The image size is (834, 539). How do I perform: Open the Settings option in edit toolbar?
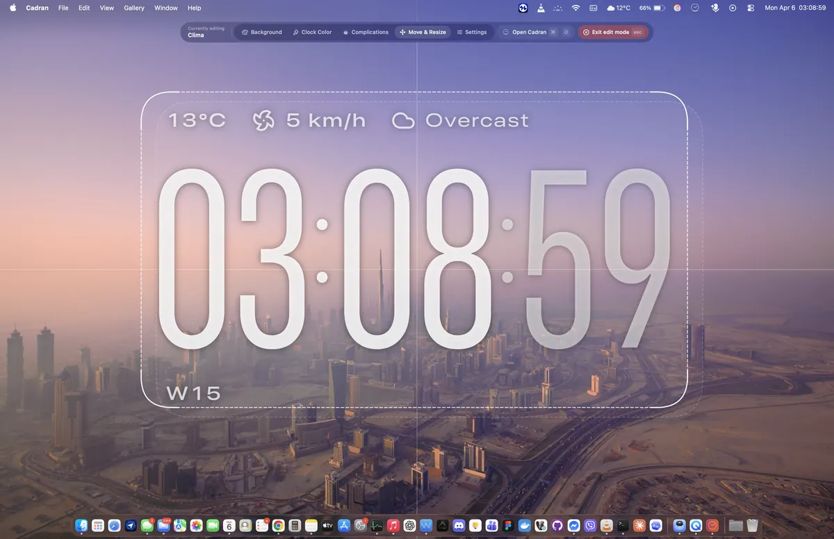tap(471, 32)
